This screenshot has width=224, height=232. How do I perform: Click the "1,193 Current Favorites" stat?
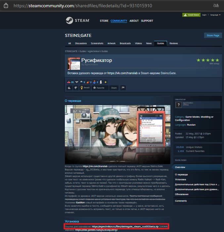pos(191,151)
